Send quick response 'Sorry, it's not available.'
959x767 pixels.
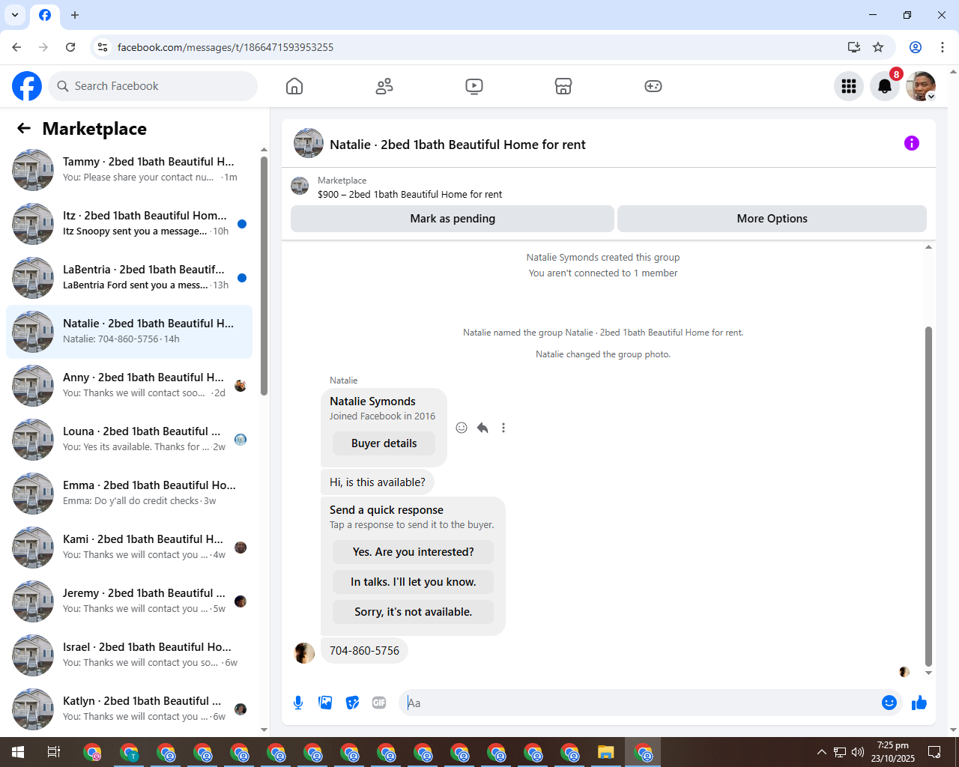[x=413, y=612]
